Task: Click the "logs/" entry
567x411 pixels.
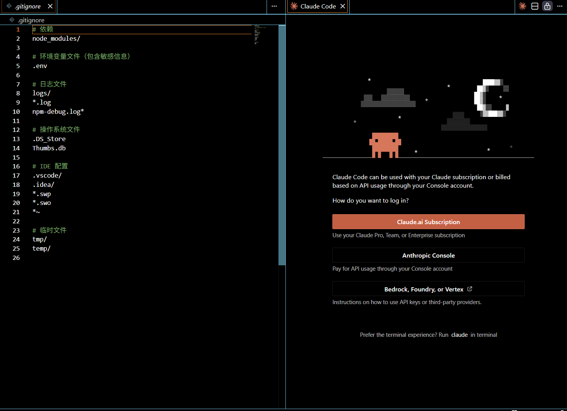Action: coord(42,93)
